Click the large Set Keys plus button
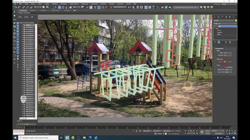 [x=202, y=132]
